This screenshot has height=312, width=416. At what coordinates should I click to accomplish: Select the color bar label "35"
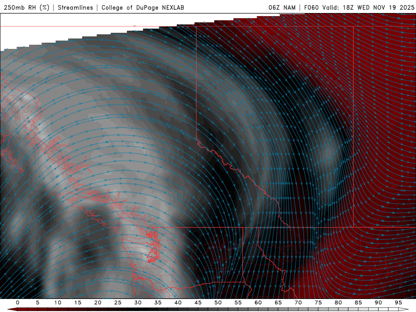(158, 303)
